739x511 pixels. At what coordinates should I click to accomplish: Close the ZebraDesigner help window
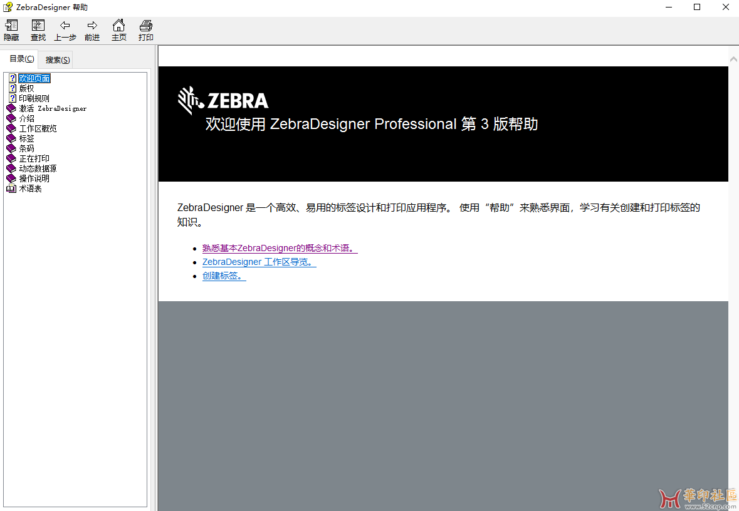[x=726, y=7]
